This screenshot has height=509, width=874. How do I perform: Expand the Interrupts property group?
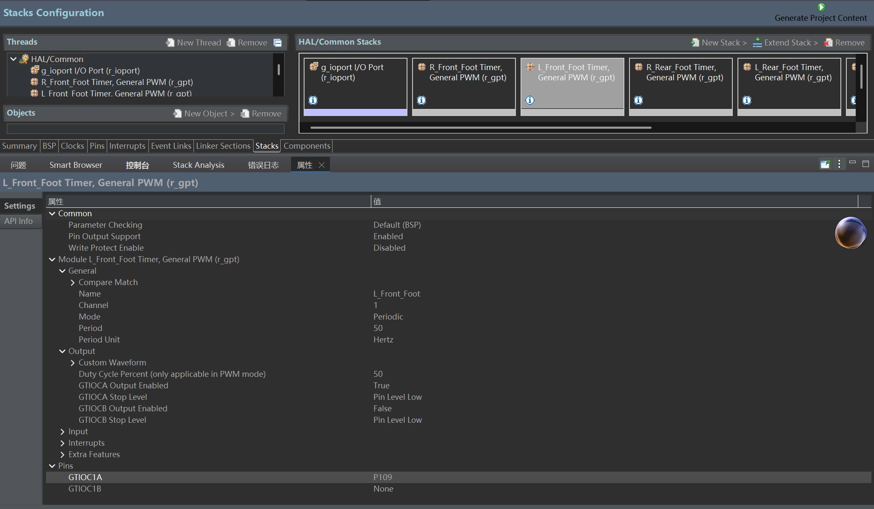(x=63, y=443)
